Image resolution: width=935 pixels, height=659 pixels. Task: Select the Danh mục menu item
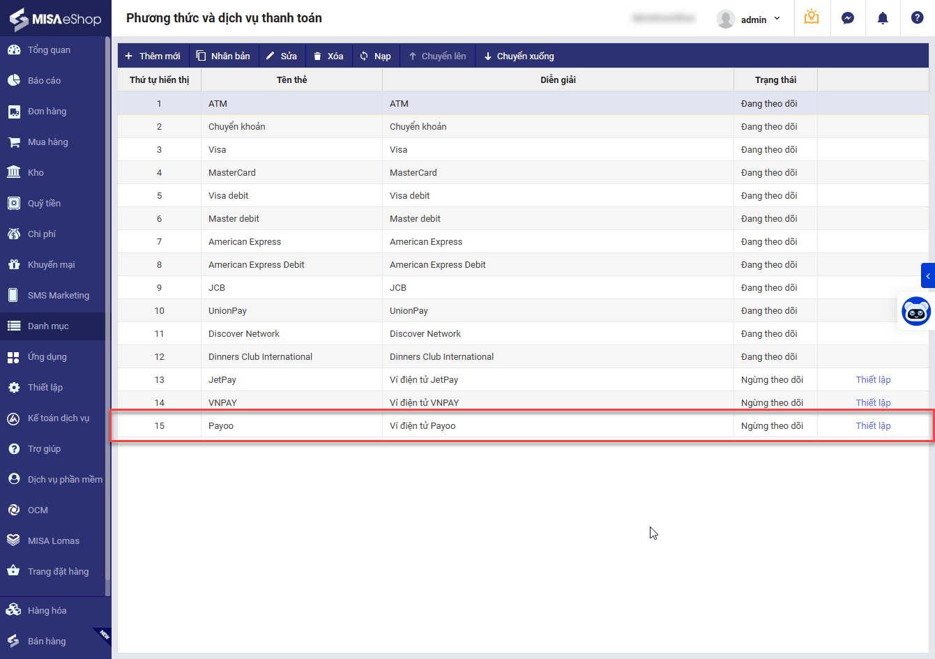pyautogui.click(x=52, y=326)
